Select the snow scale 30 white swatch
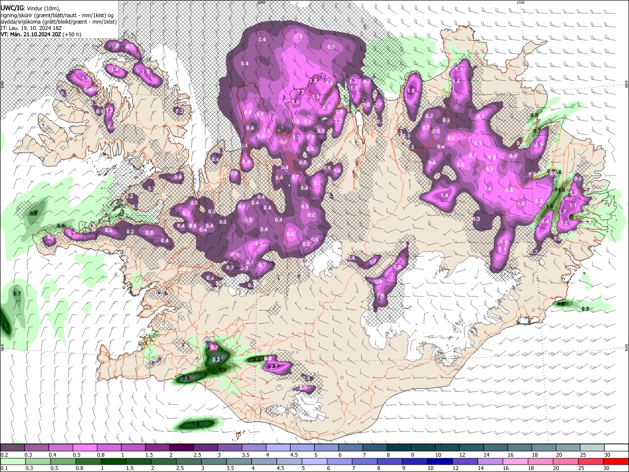 coord(616,448)
